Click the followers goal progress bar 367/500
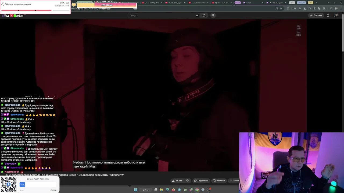344x193 pixels. click(x=35, y=10)
